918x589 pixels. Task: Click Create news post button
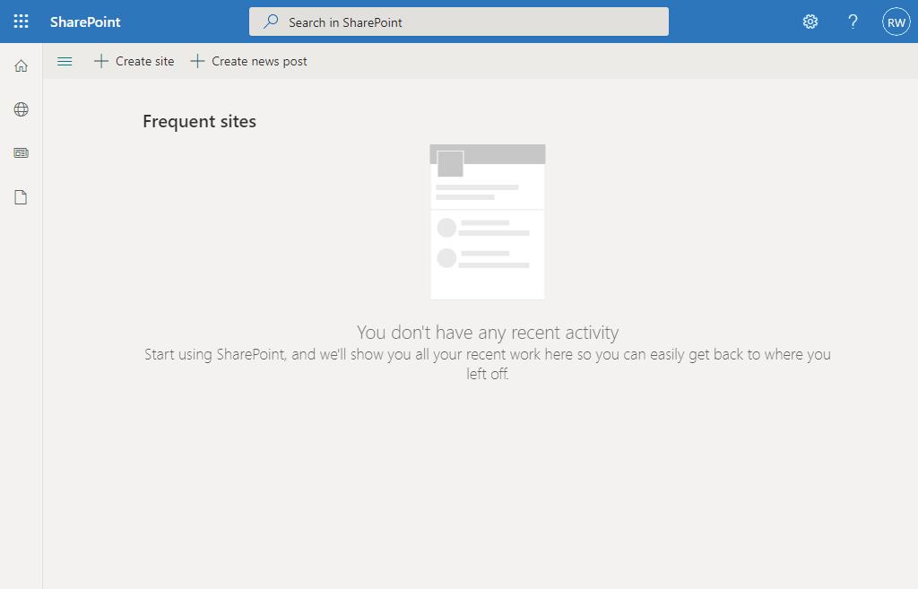[249, 61]
